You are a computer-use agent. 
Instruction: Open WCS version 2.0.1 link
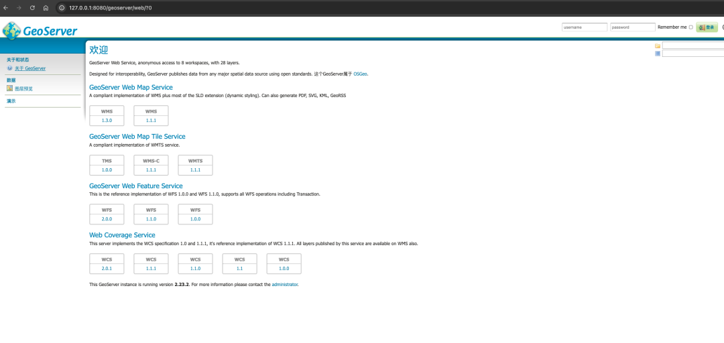[x=107, y=268]
